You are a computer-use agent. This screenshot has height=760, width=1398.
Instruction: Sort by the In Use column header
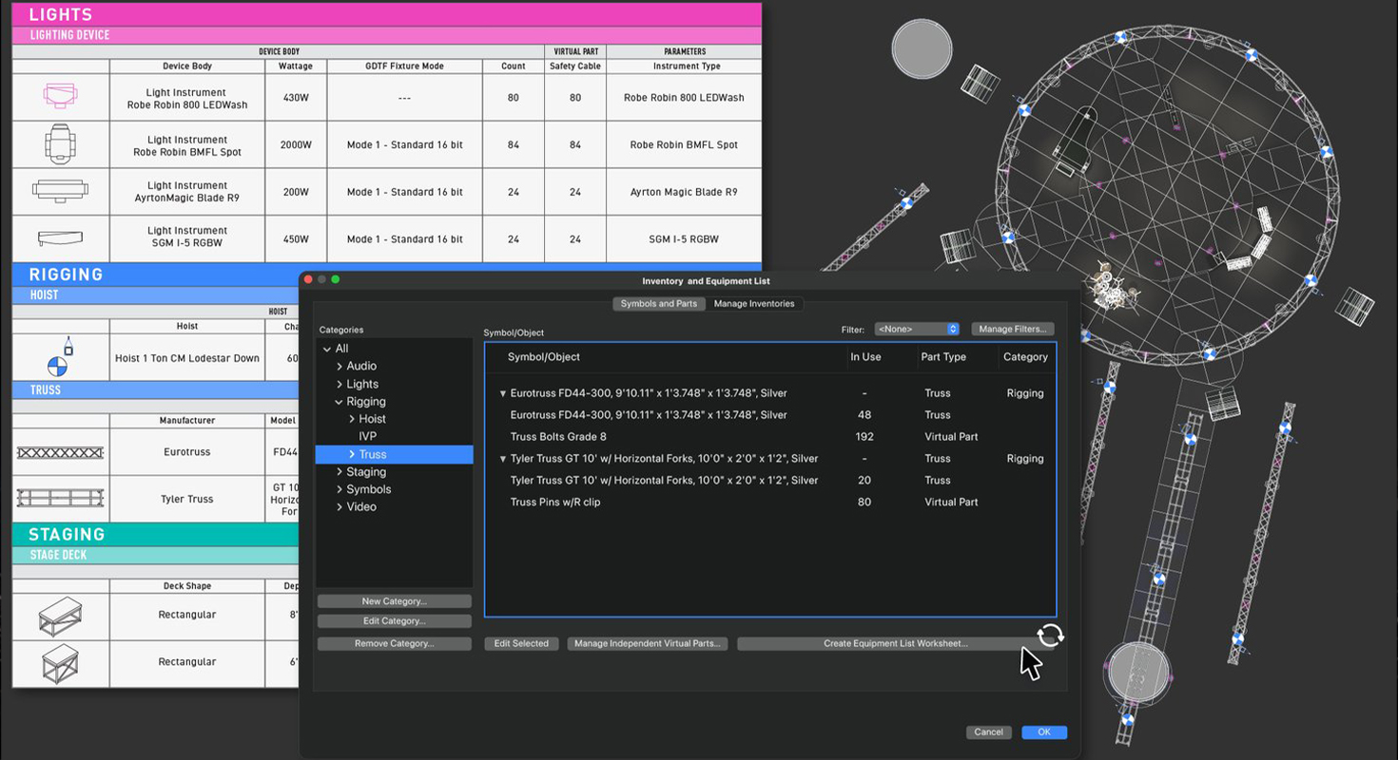(864, 357)
